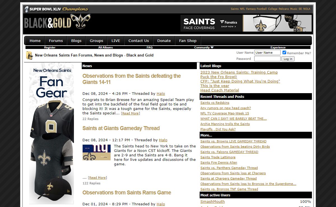
Task: Open the Donate navigation tab
Action: click(x=164, y=41)
